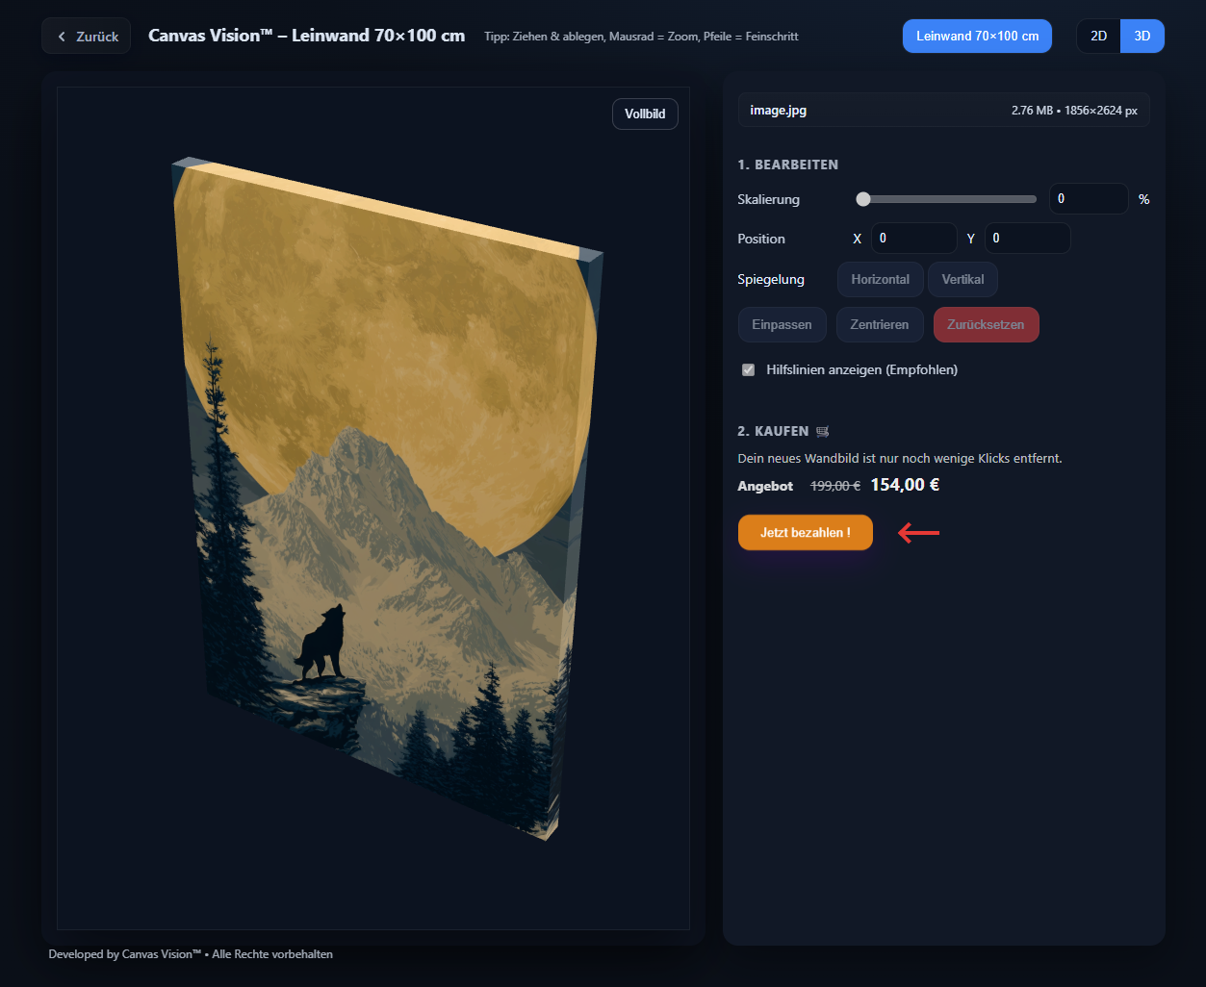Click the image.jpg file name
The width and height of the screenshot is (1206, 987).
pos(779,111)
